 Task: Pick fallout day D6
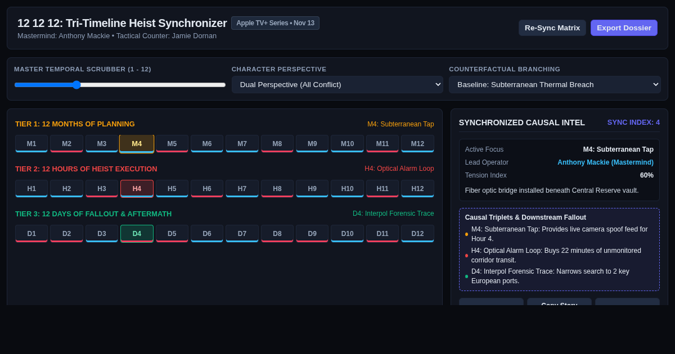207,234
